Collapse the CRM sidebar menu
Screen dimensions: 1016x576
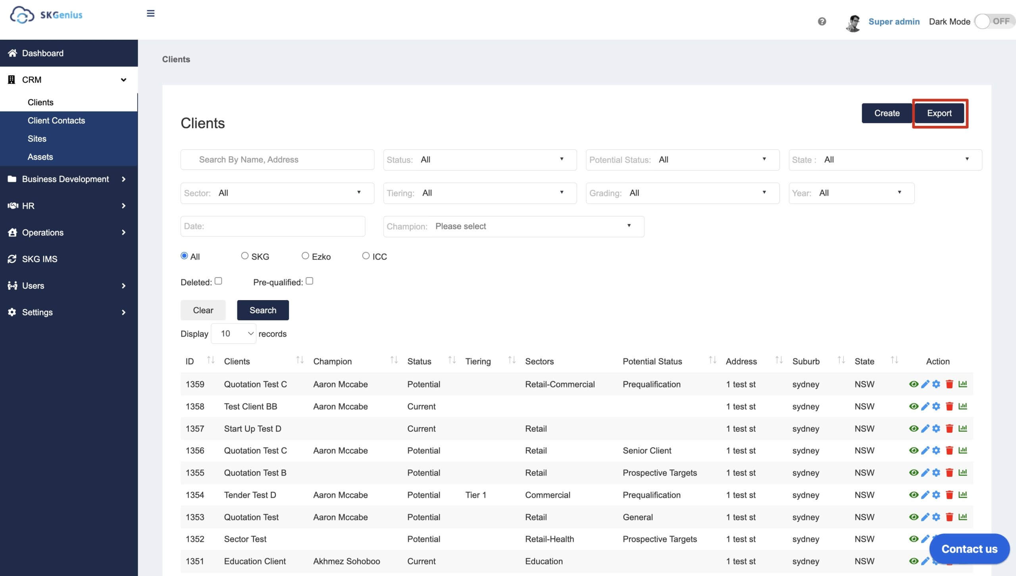coord(69,80)
